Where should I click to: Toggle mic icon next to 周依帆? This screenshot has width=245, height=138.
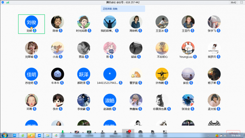click(141, 31)
